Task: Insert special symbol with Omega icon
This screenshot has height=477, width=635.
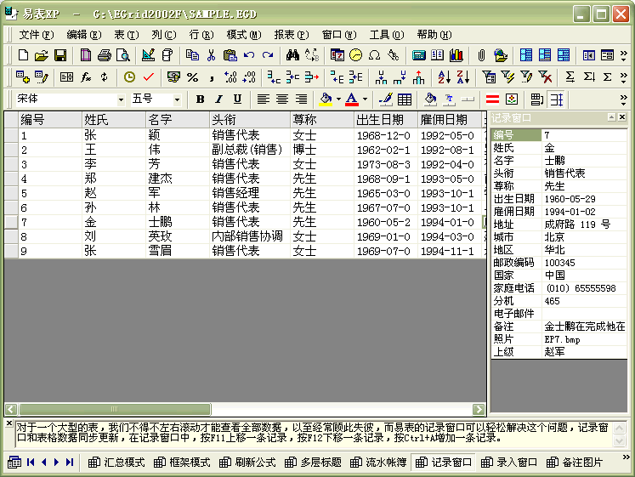Action: [375, 55]
